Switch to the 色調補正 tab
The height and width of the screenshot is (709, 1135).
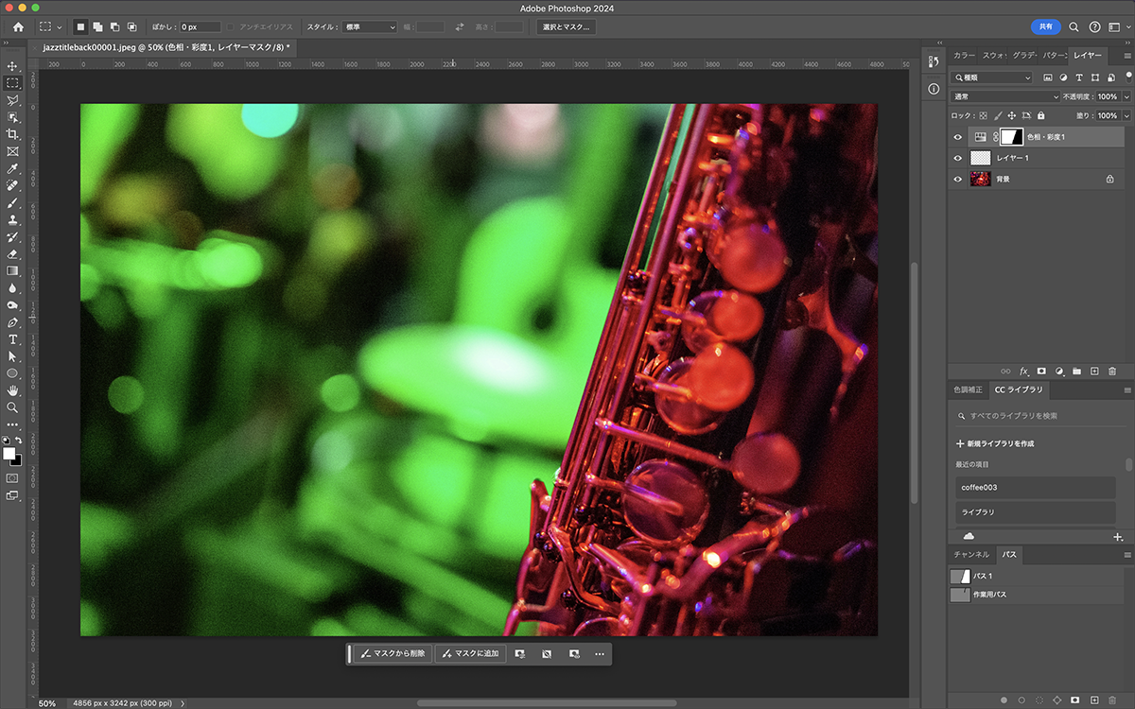pos(968,389)
